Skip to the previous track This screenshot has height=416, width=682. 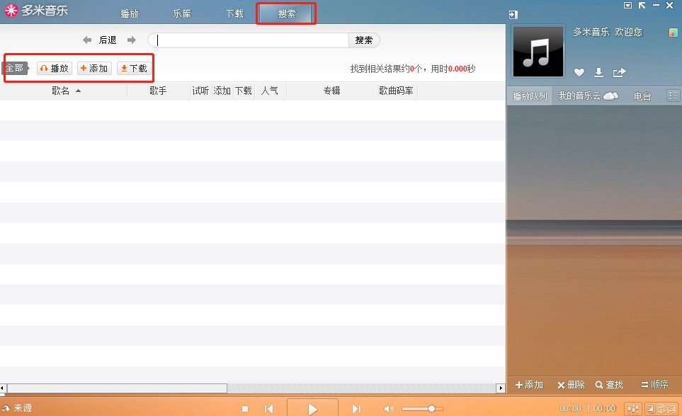[269, 409]
